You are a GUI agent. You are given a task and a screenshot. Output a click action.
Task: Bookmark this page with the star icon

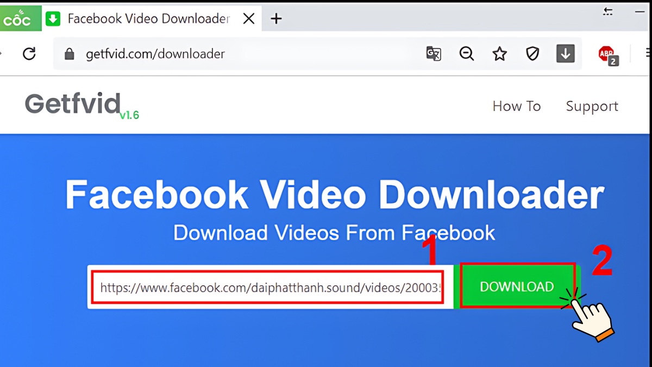pyautogui.click(x=499, y=53)
